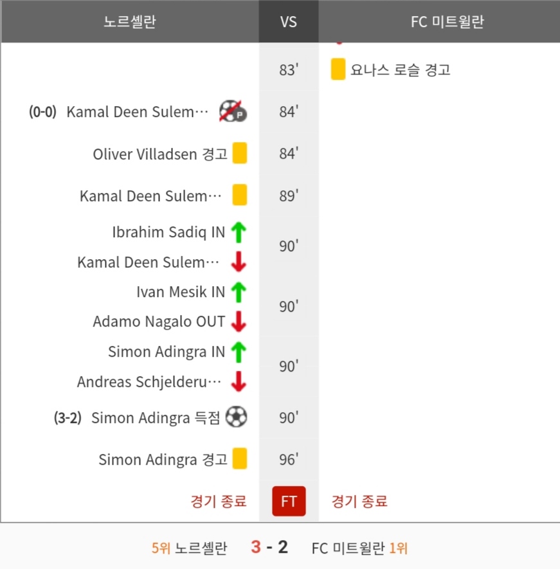This screenshot has height=569, width=560.
Task: Select the 노르셸란 team header
Action: [x=130, y=22]
